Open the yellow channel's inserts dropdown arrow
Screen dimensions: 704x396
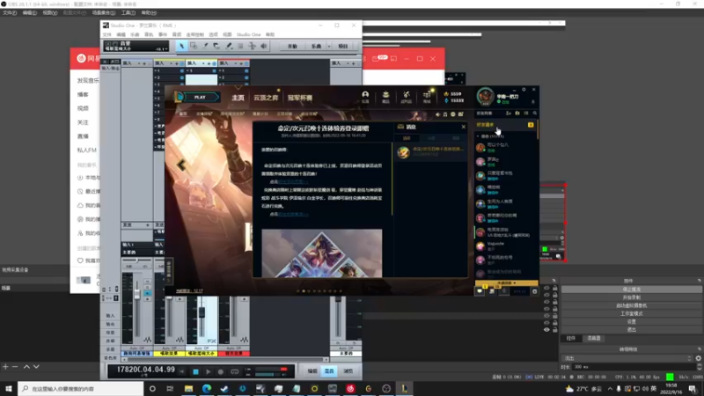coord(171,63)
